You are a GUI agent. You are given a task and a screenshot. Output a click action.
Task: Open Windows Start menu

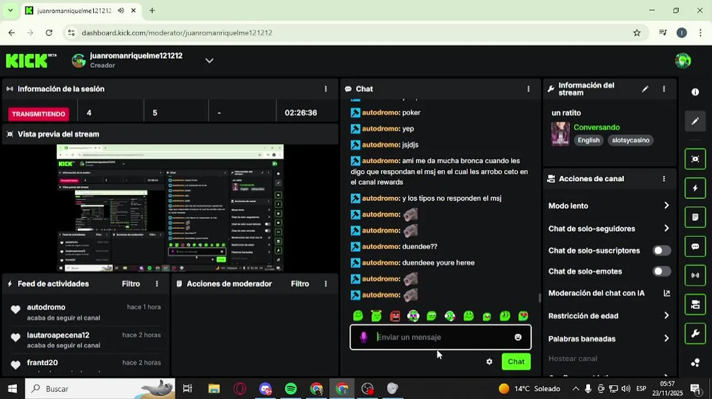12,388
